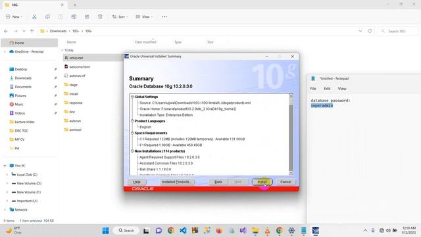
Task: Click the Install button in Oracle installer
Action: point(262,182)
